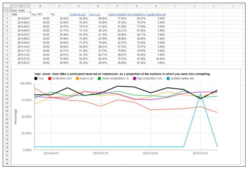
Task: Select row 2 by its row number
Action: 6,14
